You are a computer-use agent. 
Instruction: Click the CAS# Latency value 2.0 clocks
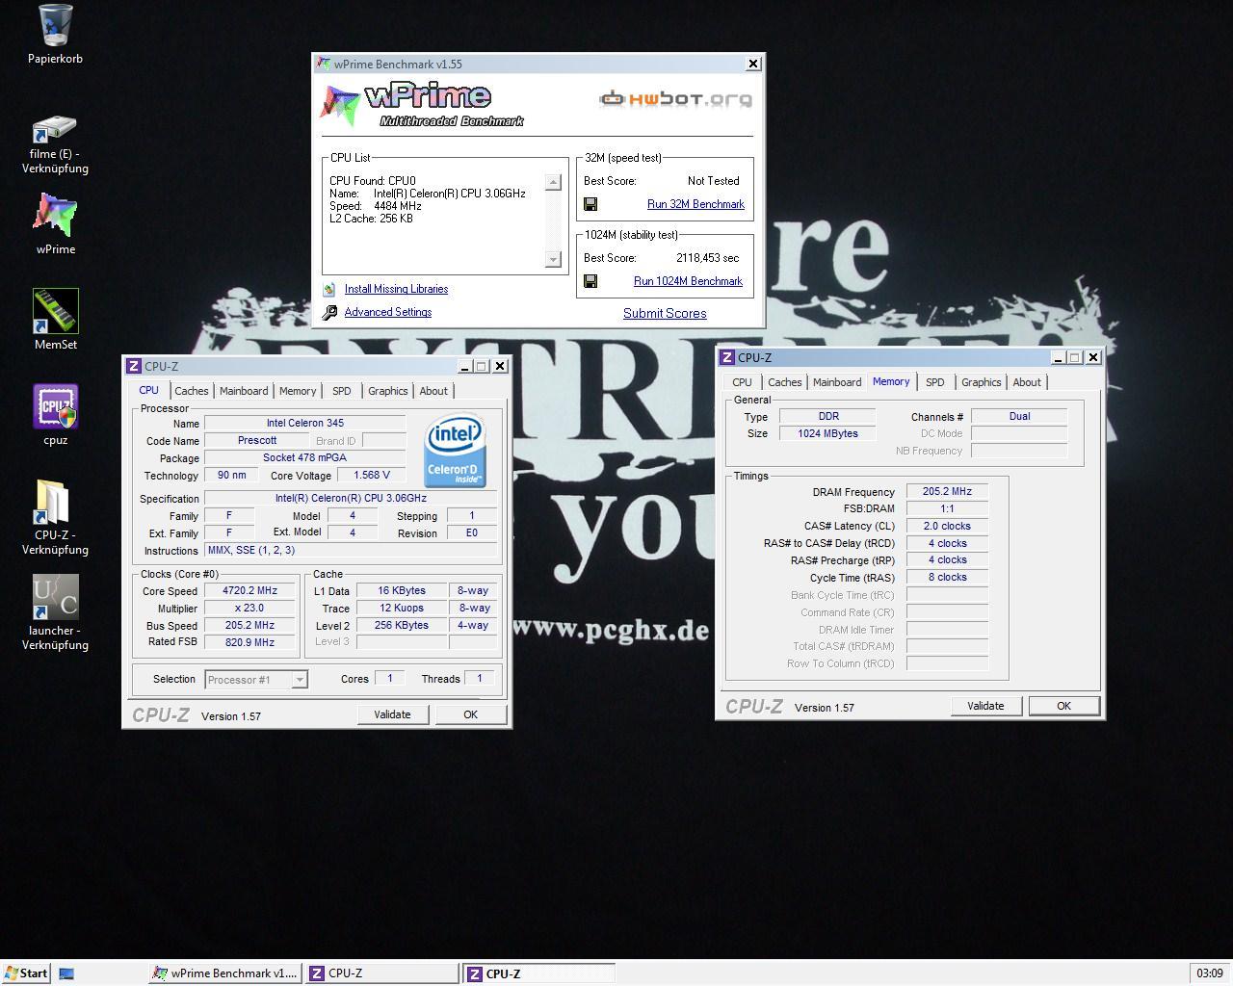947,526
